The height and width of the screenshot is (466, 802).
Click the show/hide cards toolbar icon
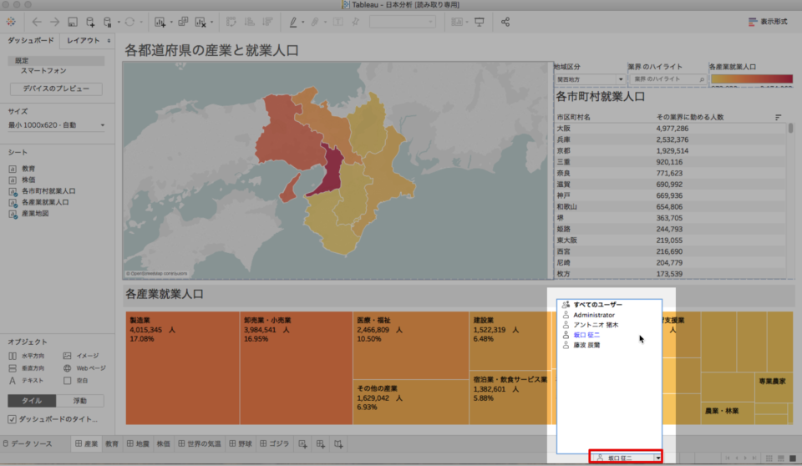457,22
